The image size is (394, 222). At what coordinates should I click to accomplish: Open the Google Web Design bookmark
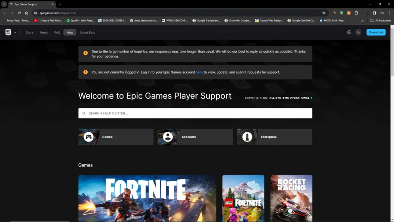[x=269, y=21]
